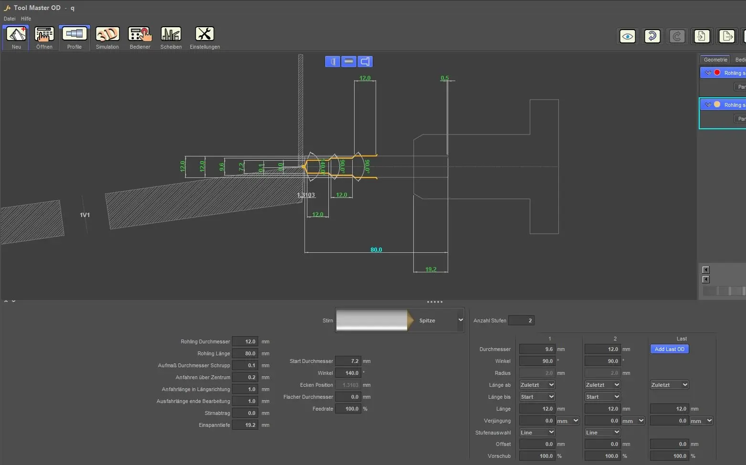This screenshot has height=465, width=746.
Task: Collapse the first Rohling section chevron
Action: (708, 73)
